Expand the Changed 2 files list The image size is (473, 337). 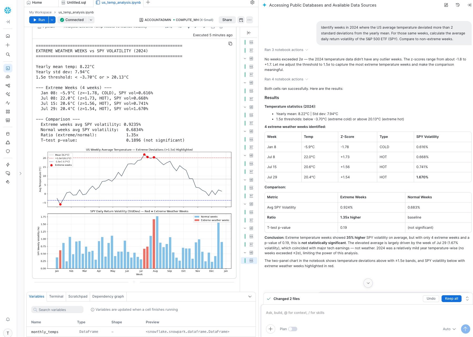467,299
